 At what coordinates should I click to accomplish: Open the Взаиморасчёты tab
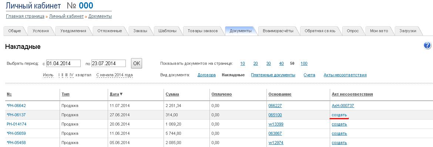click(278, 31)
